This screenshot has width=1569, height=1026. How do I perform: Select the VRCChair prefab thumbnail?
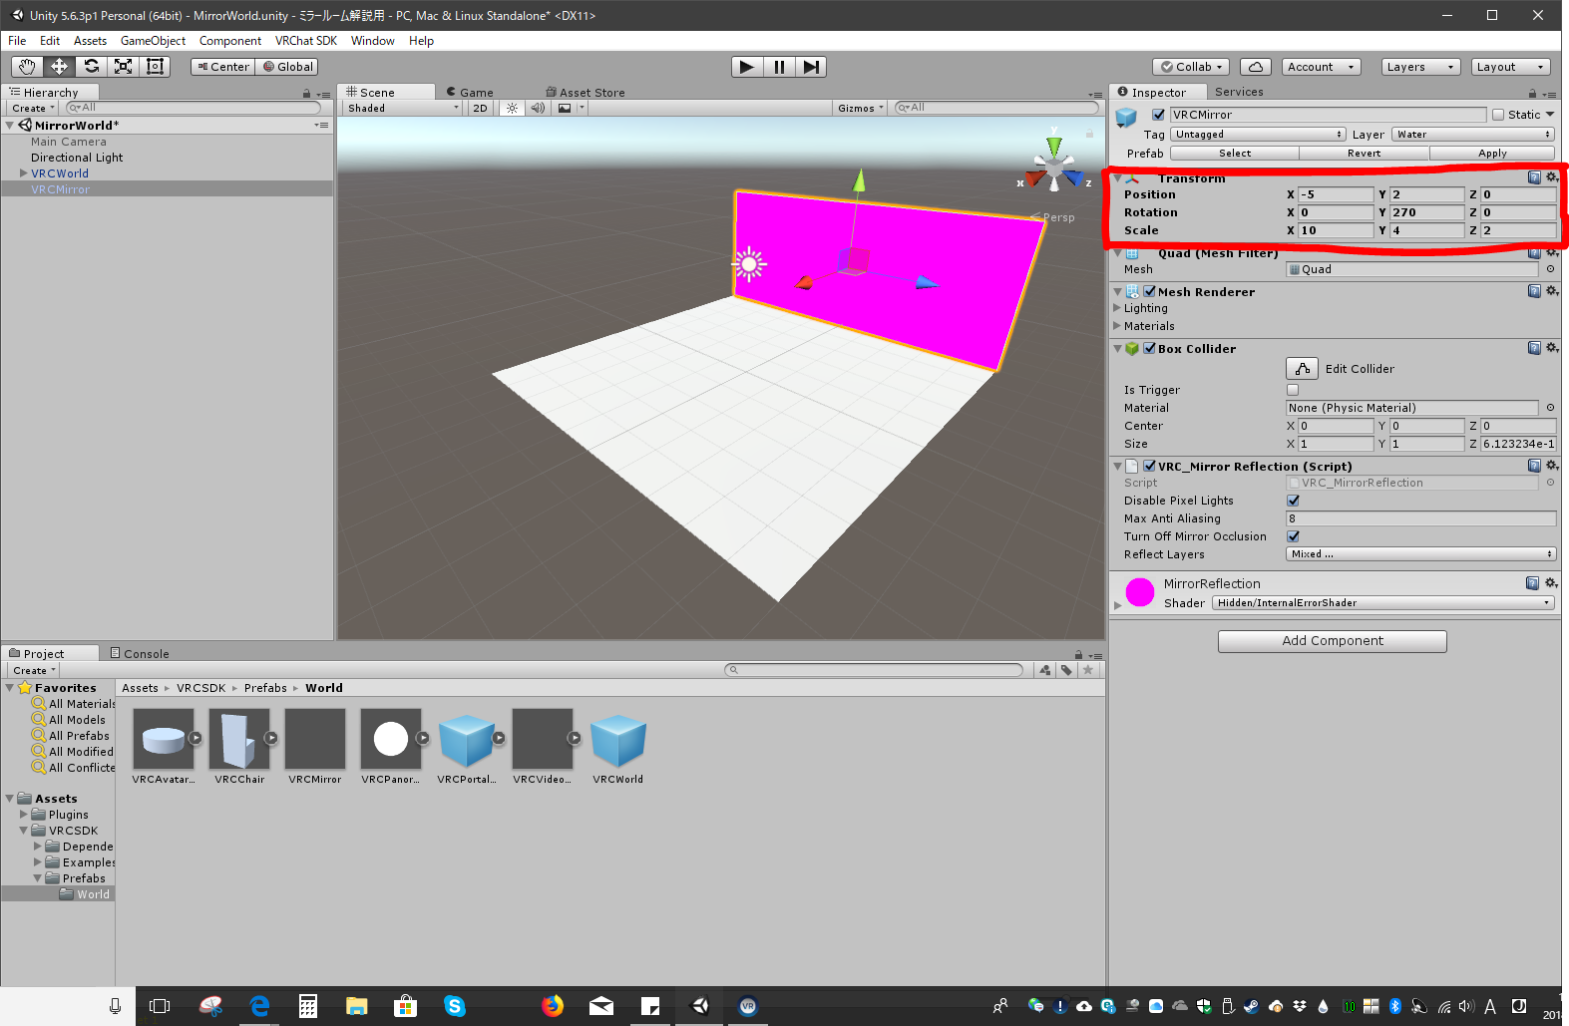click(239, 739)
